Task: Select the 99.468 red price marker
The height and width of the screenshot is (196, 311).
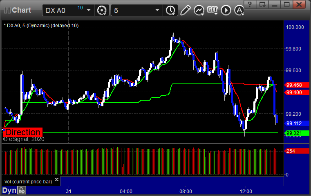Action: (x=297, y=85)
